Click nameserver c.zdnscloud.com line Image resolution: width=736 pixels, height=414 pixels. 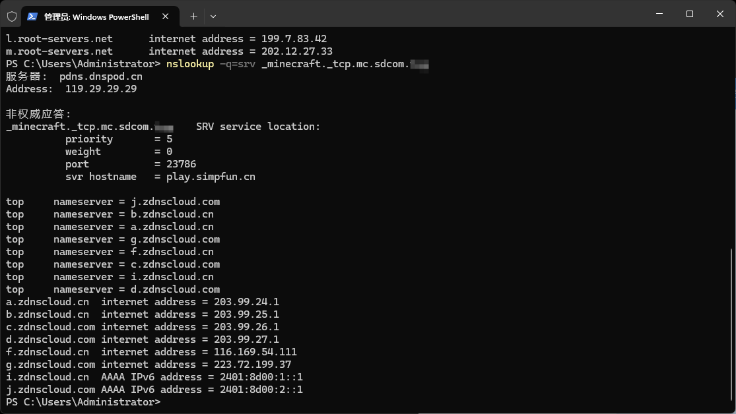click(113, 264)
